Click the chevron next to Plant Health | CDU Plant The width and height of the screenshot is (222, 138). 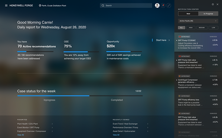pyautogui.click(x=52, y=124)
